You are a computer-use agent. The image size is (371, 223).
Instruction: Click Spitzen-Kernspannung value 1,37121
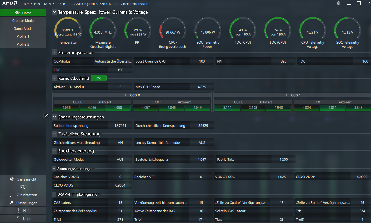[120, 126]
